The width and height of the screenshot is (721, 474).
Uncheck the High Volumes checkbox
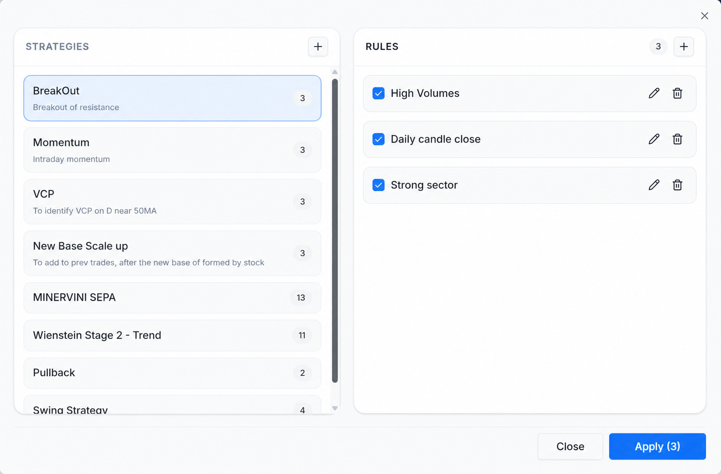379,93
